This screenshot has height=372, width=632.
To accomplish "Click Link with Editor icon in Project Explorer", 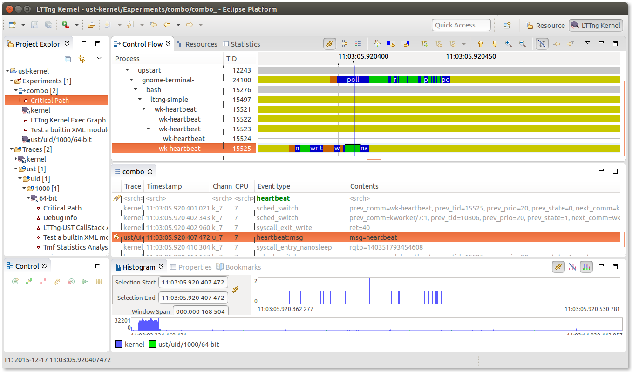I will [x=82, y=59].
